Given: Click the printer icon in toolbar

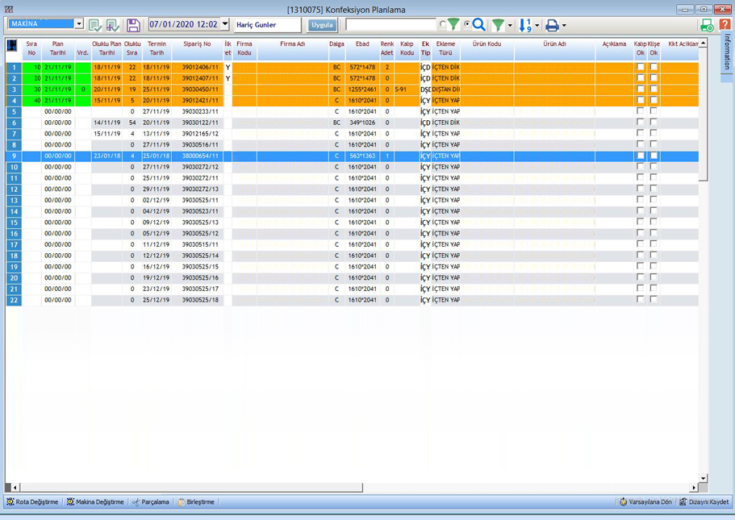Looking at the screenshot, I should click(x=552, y=26).
